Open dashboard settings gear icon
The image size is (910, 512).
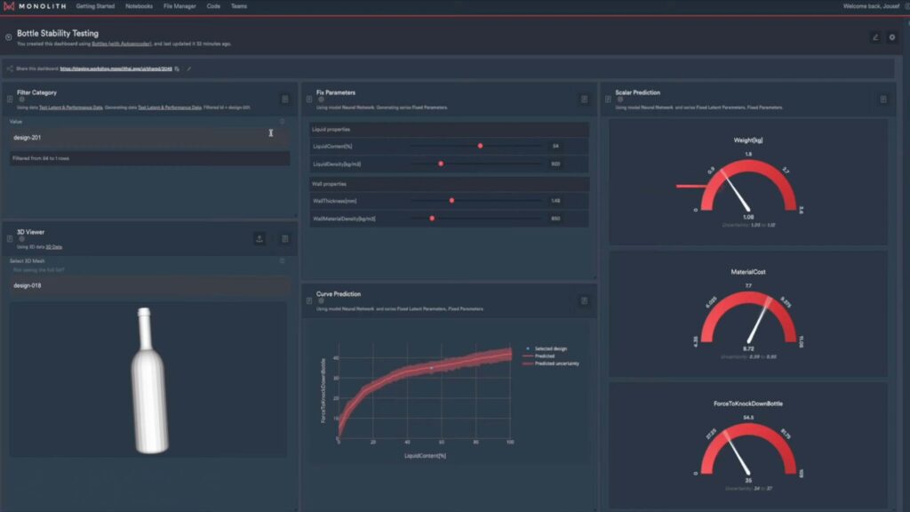pos(892,37)
